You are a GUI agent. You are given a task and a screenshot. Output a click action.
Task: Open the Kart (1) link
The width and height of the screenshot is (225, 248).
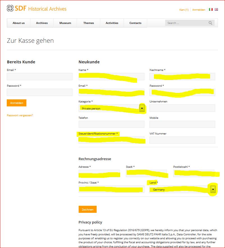184,10
